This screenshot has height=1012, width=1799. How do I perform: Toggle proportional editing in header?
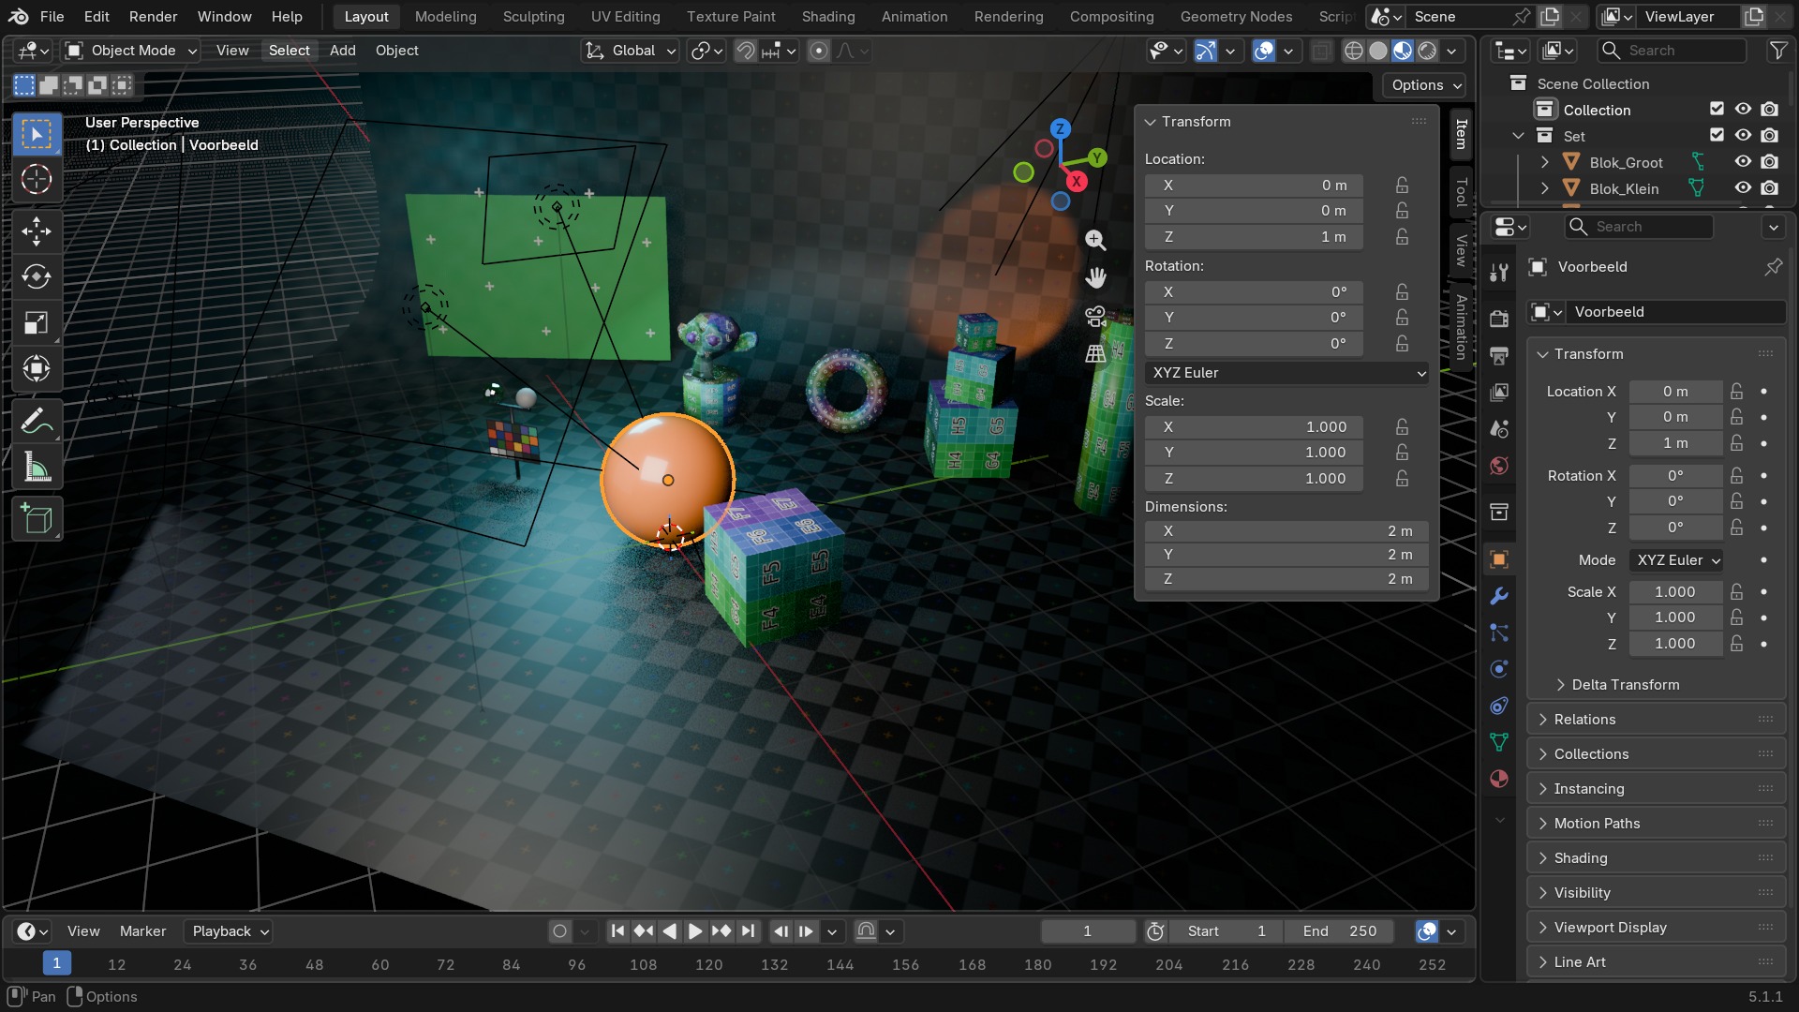[x=818, y=51]
